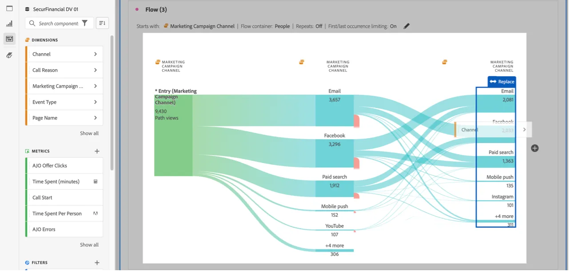
Task: Expand the +4 more node showing 306
Action: click(335, 250)
